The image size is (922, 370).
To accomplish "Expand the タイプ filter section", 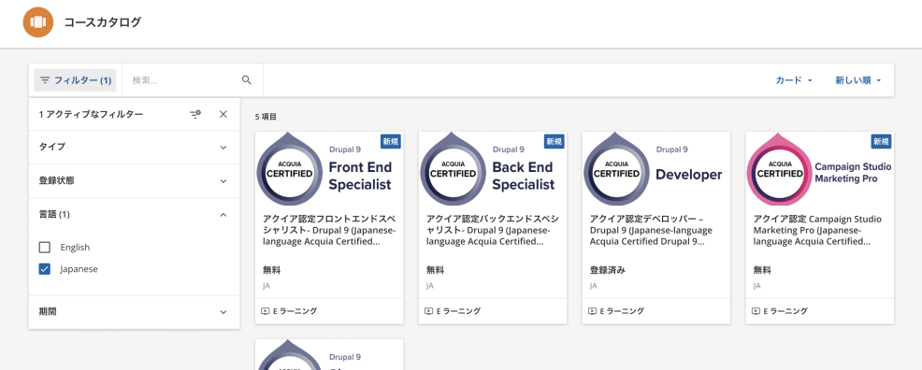I will click(134, 148).
